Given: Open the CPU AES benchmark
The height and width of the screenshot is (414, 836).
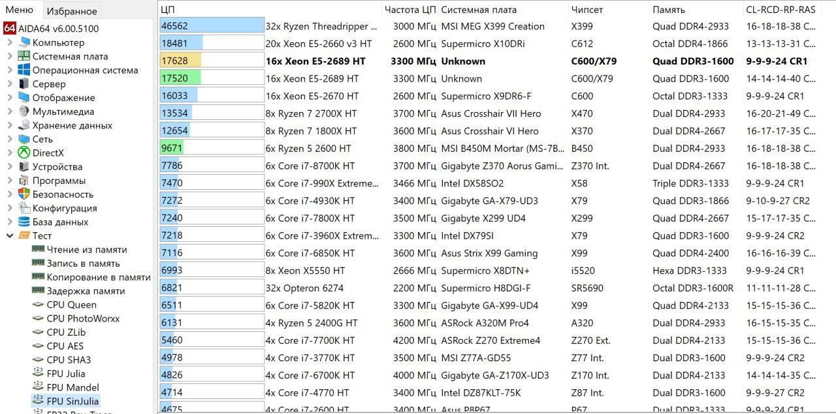Looking at the screenshot, I should (65, 346).
